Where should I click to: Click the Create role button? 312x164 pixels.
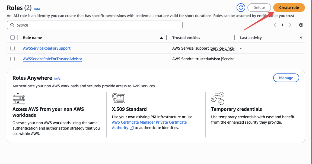point(289,8)
